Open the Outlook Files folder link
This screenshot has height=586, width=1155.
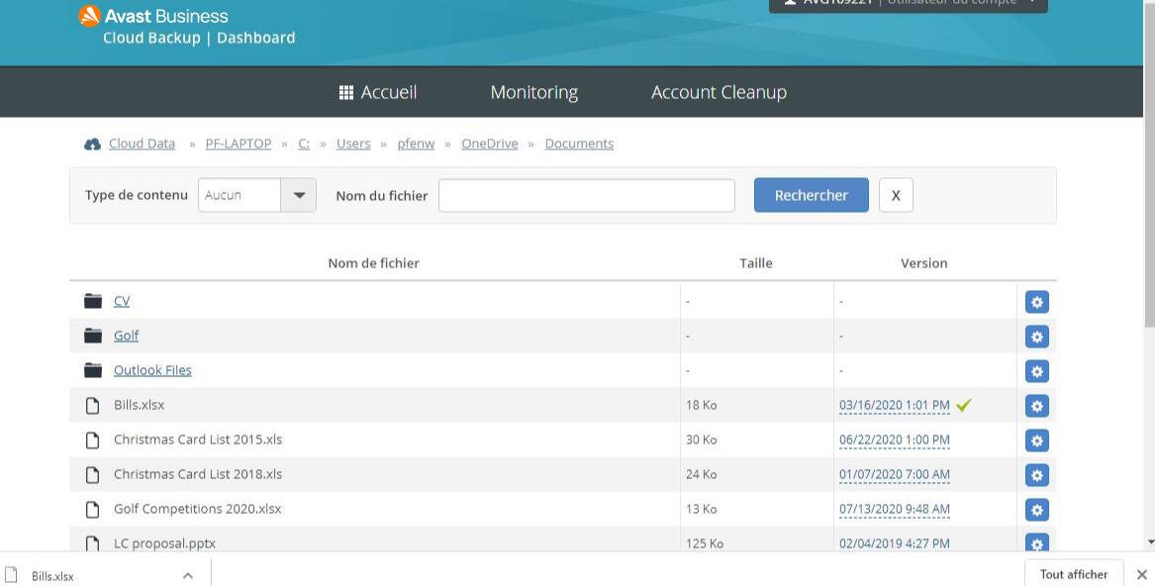tap(152, 370)
